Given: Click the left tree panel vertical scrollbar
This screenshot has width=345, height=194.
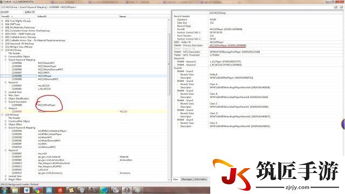Looking at the screenshot, I should tap(169, 64).
